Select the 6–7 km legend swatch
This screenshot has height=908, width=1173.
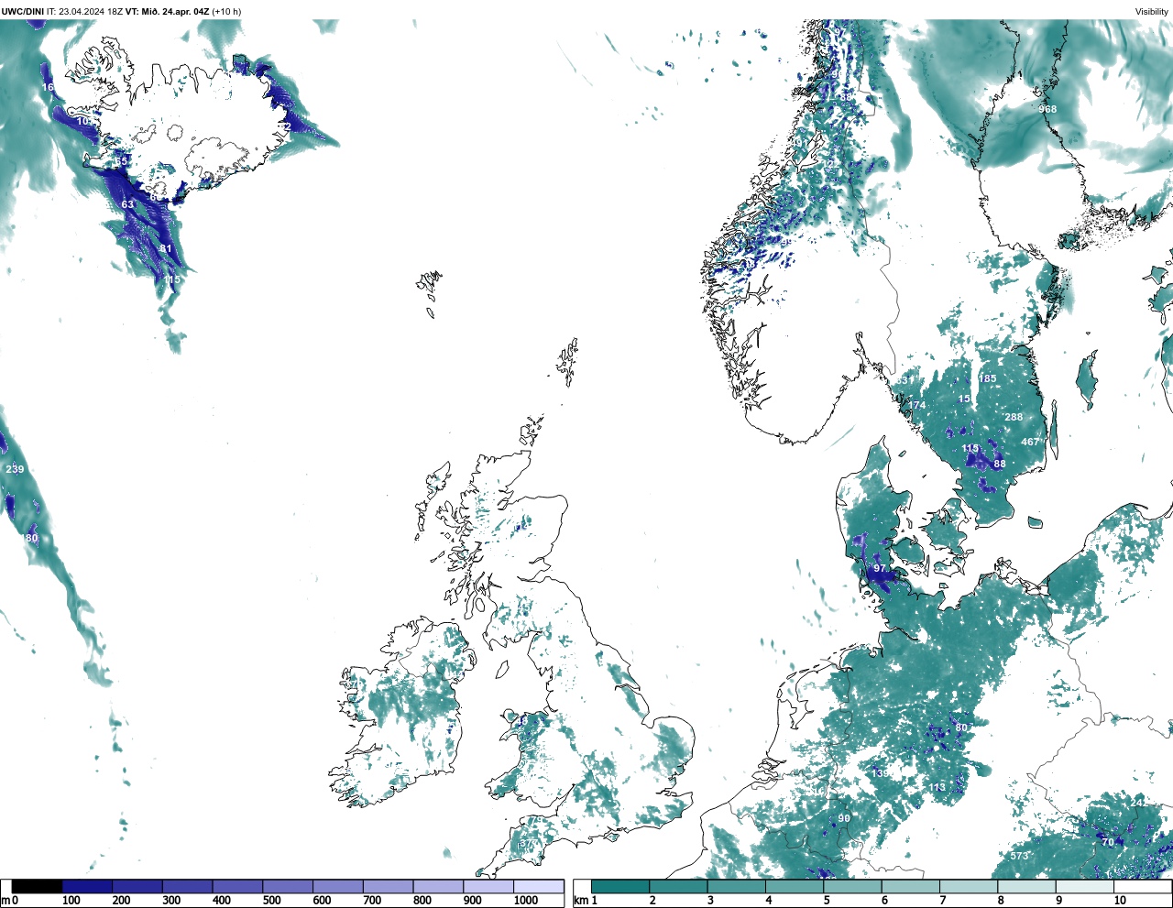[x=909, y=887]
